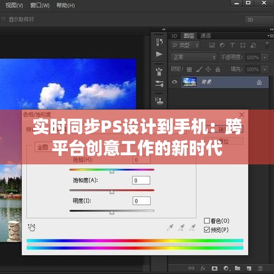Select first eyedropper in Hue/Saturation dialog
The width and height of the screenshot is (274, 274).
pos(170,228)
